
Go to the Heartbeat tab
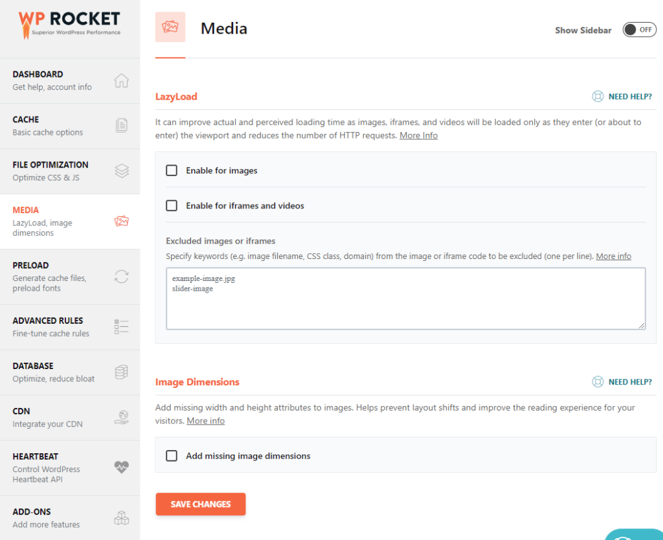[70, 468]
